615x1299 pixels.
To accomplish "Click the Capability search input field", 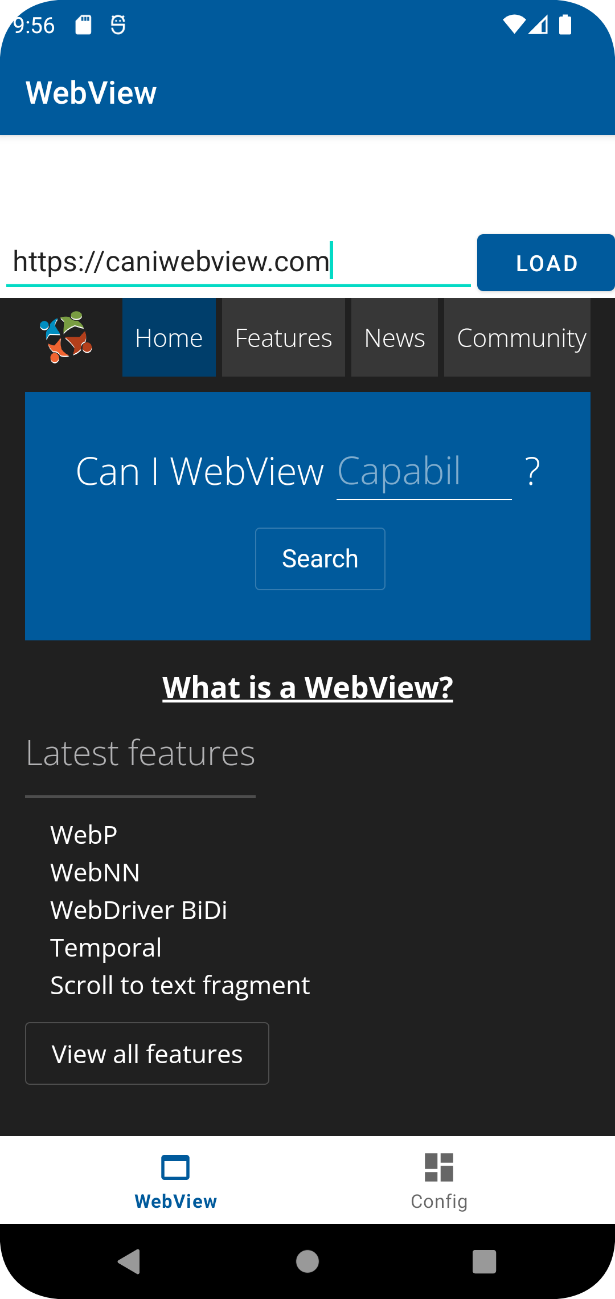I will (424, 472).
